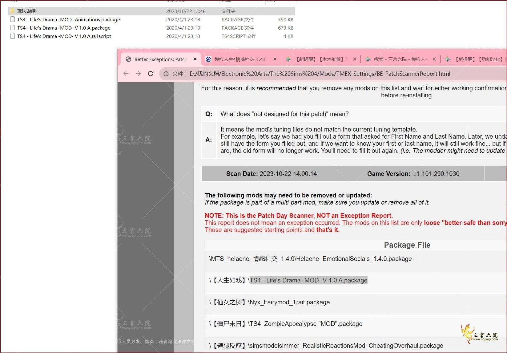
Task: Switch to Better Exceptions: Patch tab
Action: click(161, 59)
